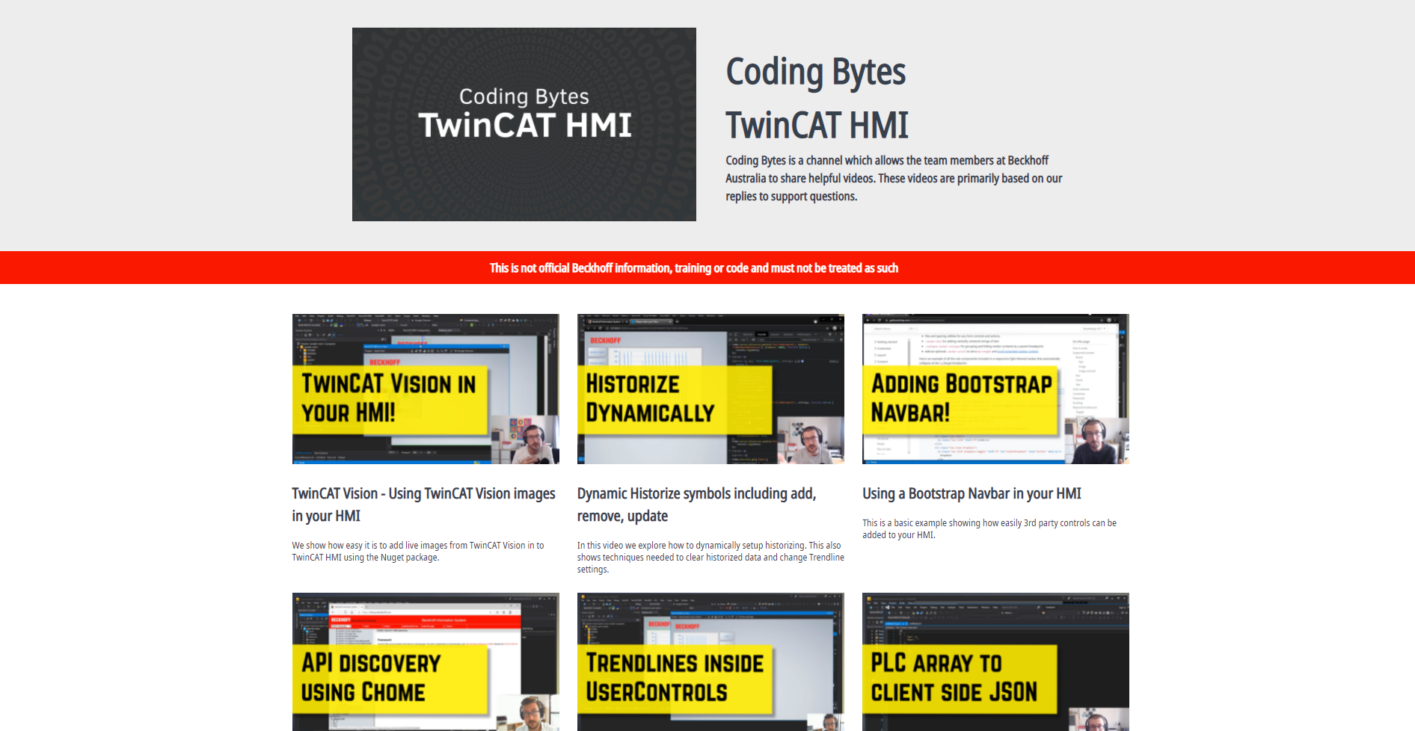The image size is (1415, 731).
Task: Open the Trendlines Inside UserControls thumbnail
Action: coord(710,662)
